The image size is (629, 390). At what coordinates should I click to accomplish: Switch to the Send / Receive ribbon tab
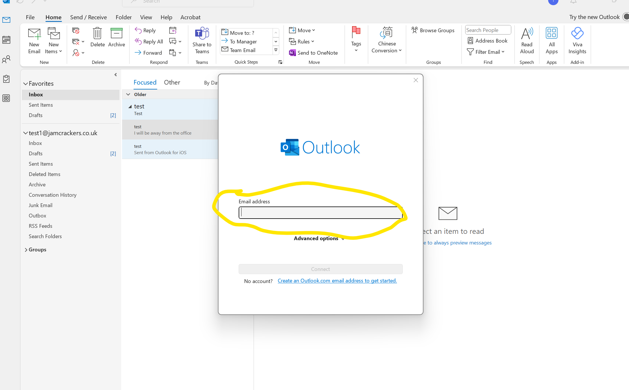point(88,17)
